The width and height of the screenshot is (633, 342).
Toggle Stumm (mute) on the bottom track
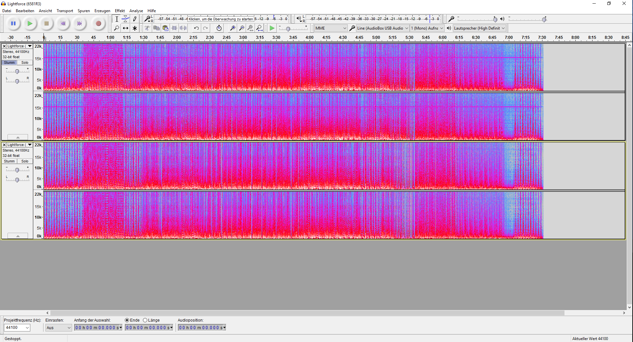[x=9, y=161]
